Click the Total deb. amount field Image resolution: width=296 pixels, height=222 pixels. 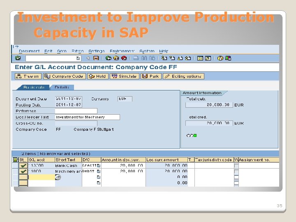209,105
